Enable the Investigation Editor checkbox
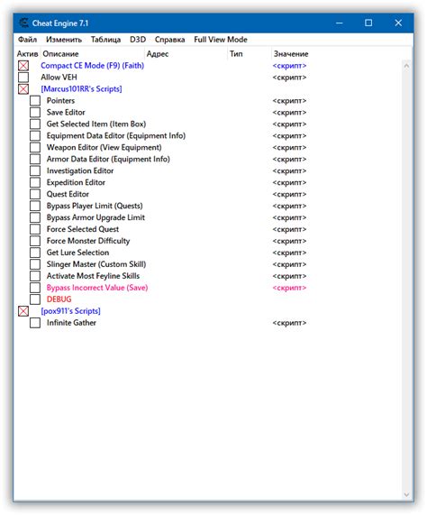The height and width of the screenshot is (515, 427). pyautogui.click(x=35, y=170)
